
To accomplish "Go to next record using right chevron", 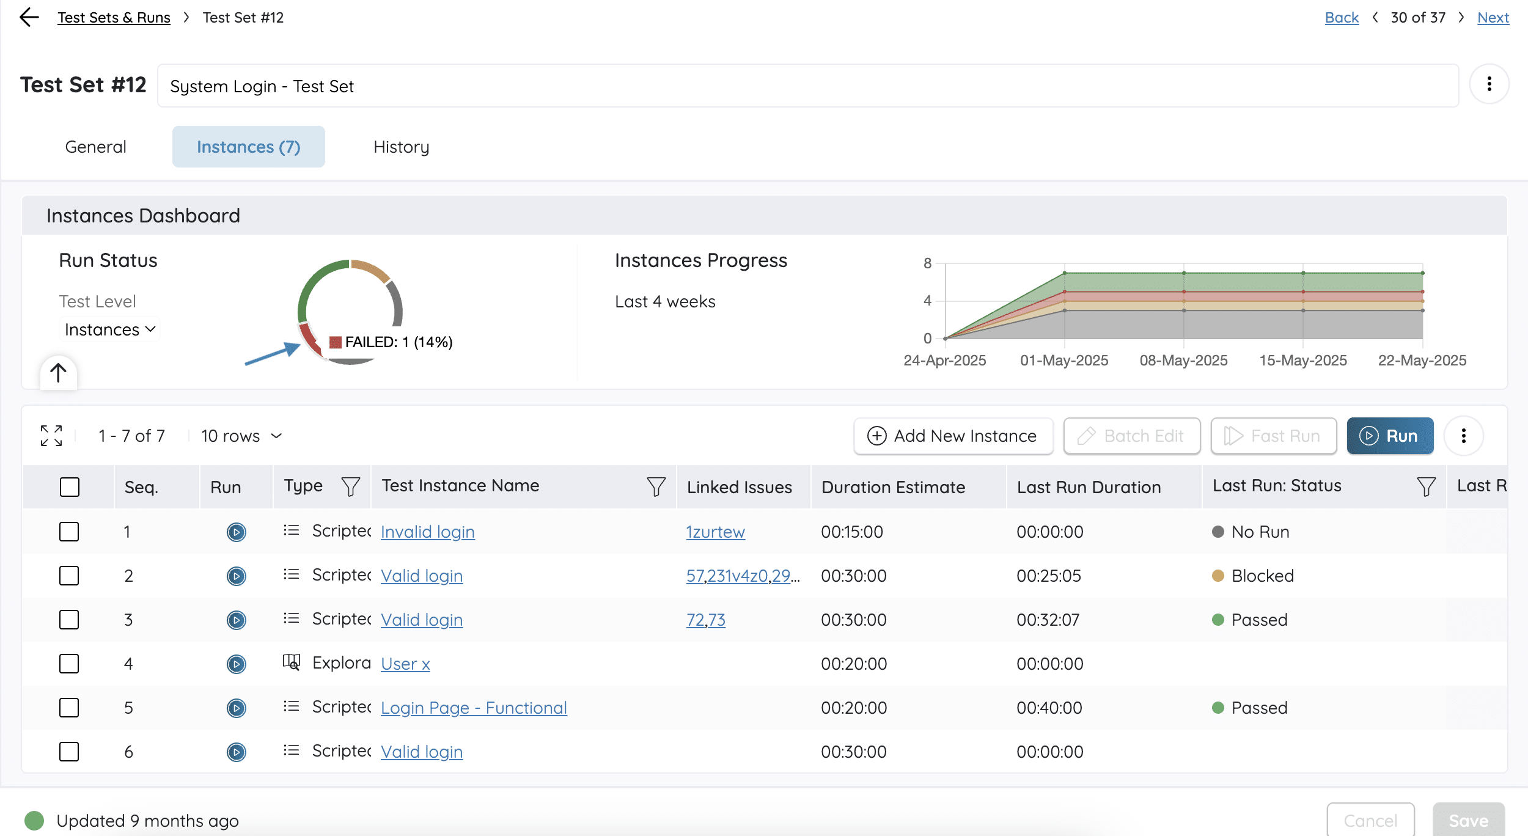I will 1461,17.
